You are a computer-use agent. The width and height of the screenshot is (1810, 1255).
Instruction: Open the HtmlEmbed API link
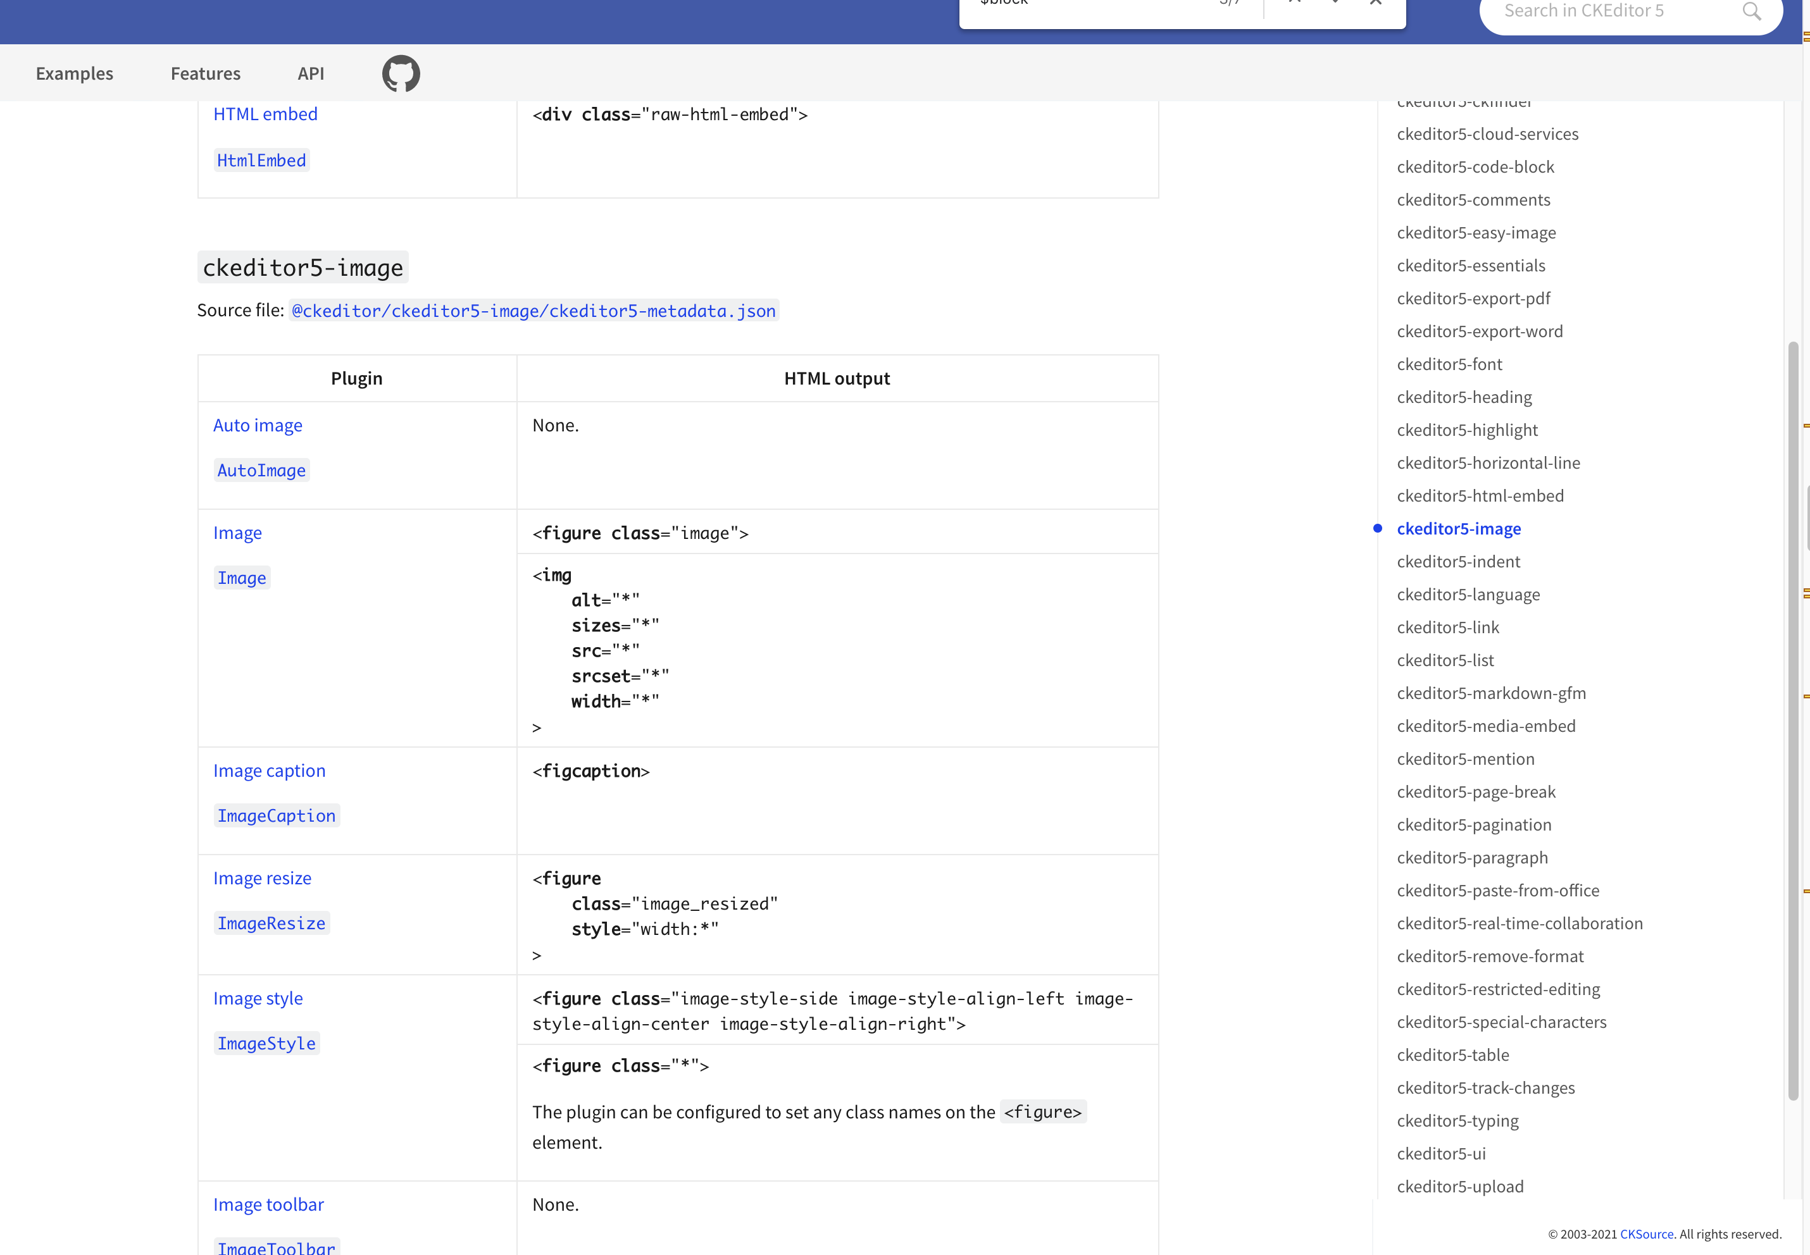tap(261, 159)
